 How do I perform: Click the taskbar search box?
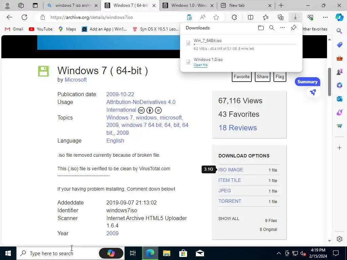coord(57,253)
